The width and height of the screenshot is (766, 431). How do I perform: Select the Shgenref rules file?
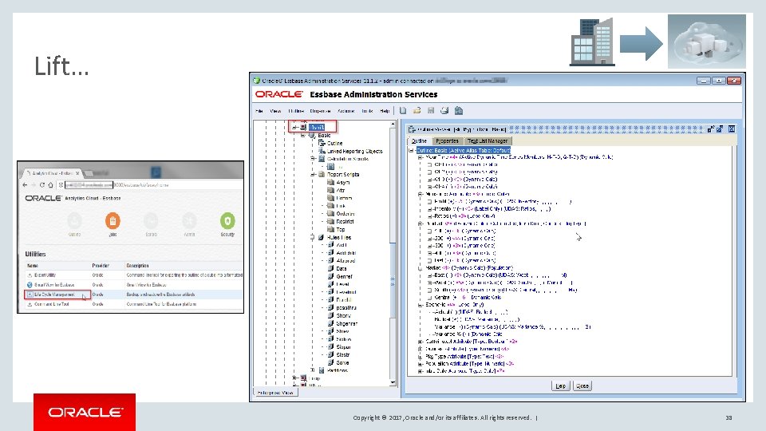pos(347,323)
